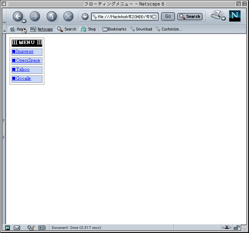Go back with the Back arrow button

pos(17,16)
